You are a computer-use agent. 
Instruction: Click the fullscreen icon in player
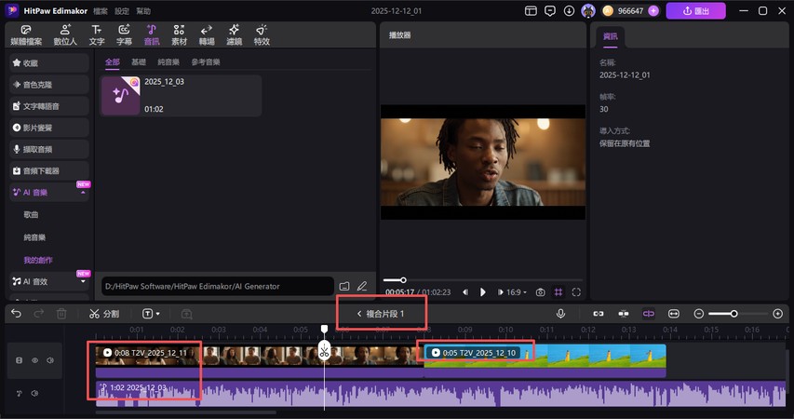point(576,292)
